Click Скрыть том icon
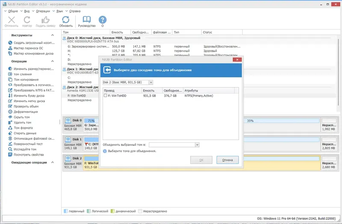The height and width of the screenshot is (224, 342). point(10,117)
